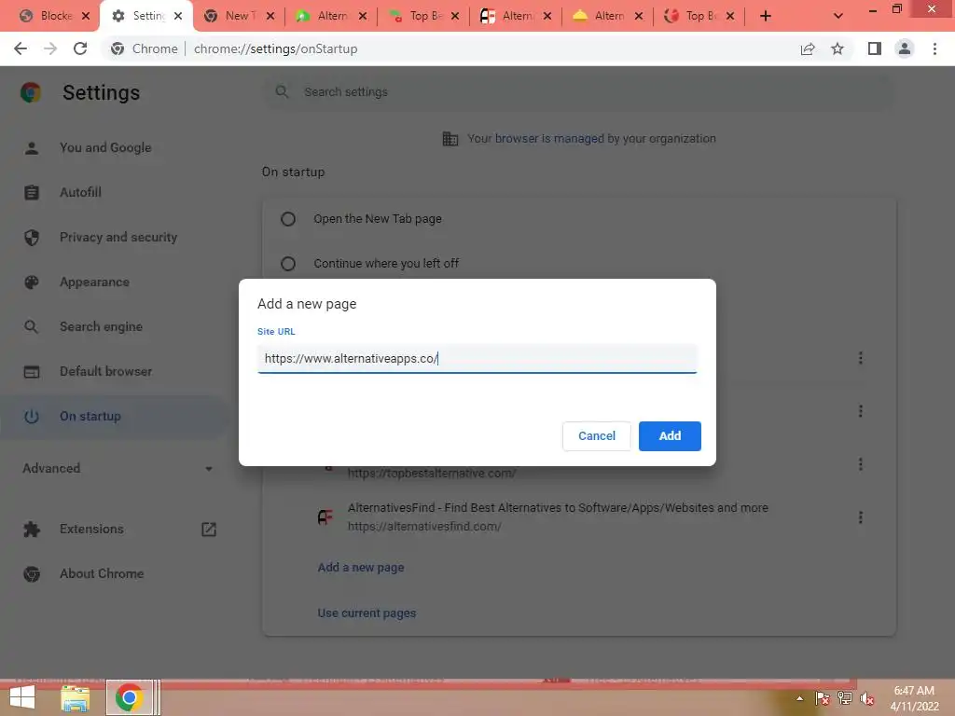The height and width of the screenshot is (716, 955).
Task: Open Autofill settings section
Action: pos(80,192)
